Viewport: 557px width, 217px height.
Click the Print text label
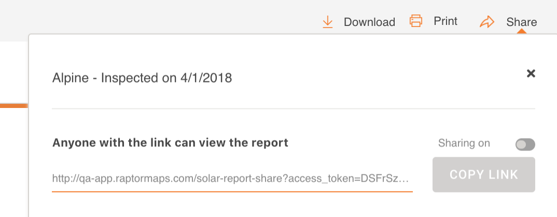pos(445,21)
